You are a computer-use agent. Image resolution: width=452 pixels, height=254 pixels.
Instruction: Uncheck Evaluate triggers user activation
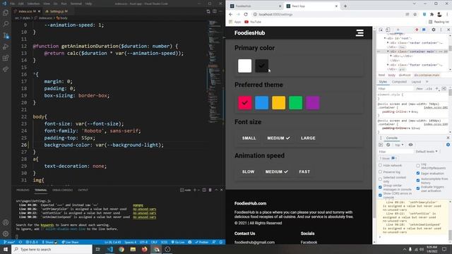coord(418,188)
